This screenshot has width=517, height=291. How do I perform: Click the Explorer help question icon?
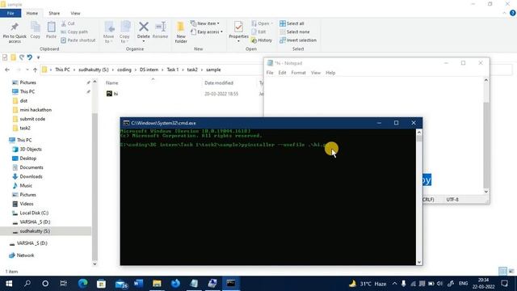512,13
